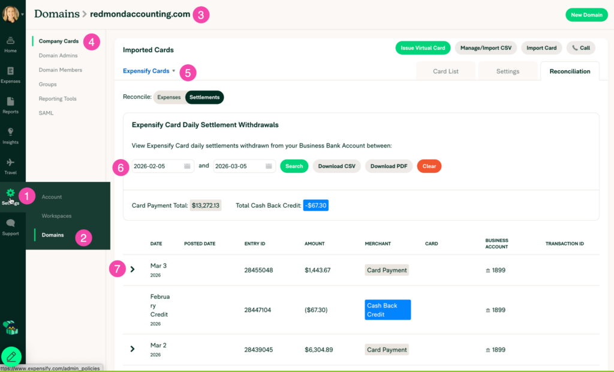Click the AMOUNT column header

314,244
